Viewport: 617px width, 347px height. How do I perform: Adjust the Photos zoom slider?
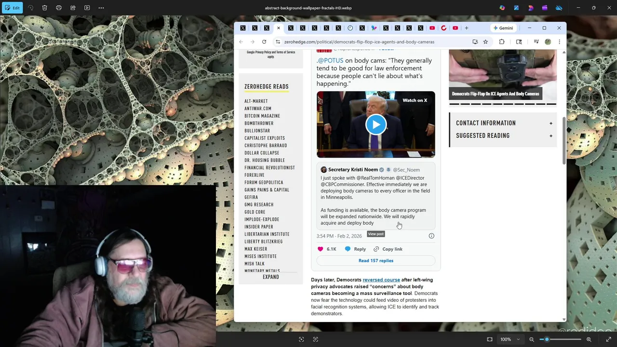560,339
